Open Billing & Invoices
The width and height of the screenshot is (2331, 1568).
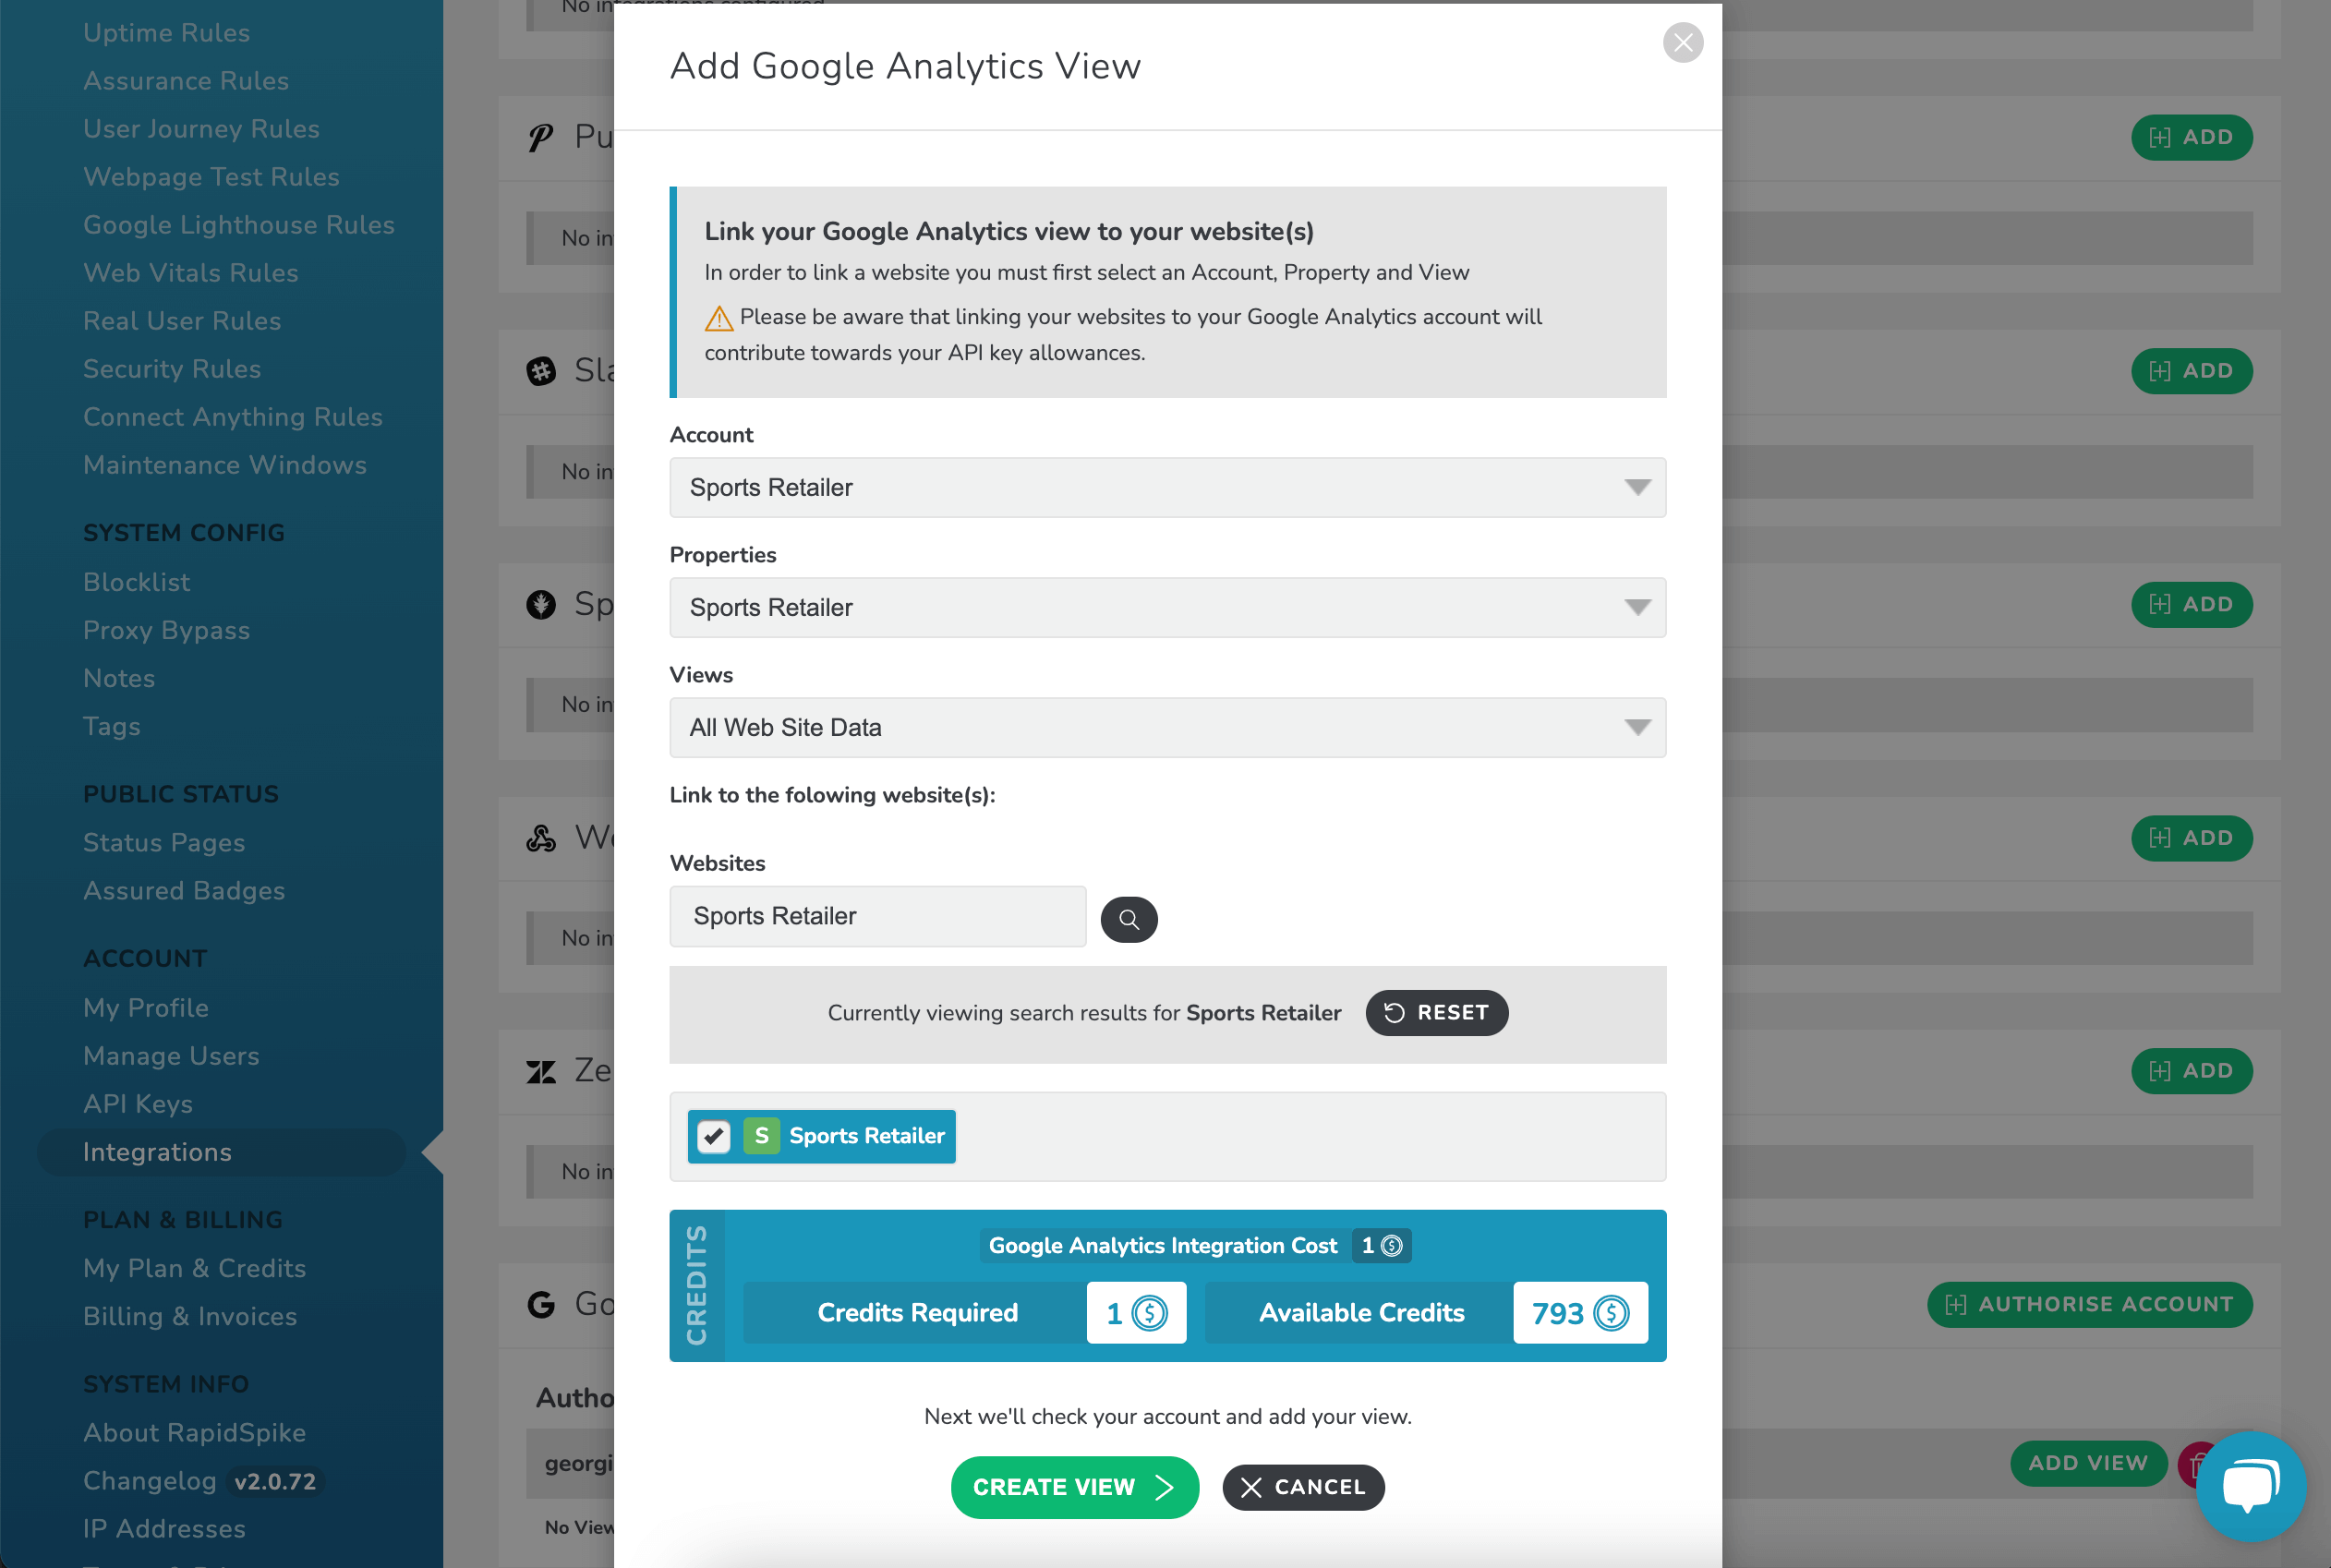coord(190,1316)
